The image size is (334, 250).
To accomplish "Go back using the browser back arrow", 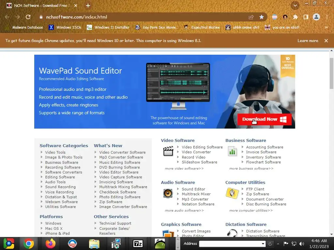I will point(7,17).
